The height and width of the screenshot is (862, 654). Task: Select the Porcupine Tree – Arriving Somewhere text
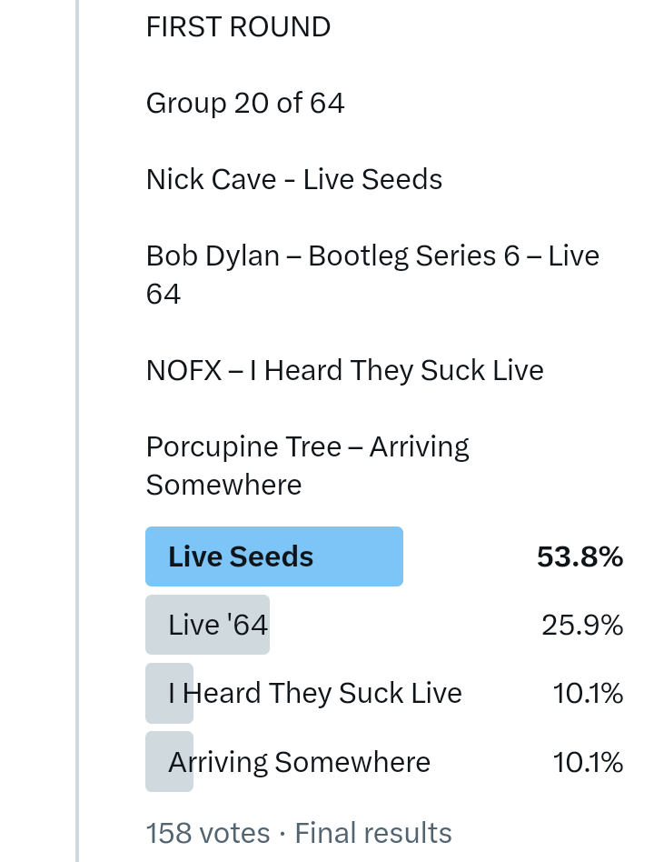307,466
